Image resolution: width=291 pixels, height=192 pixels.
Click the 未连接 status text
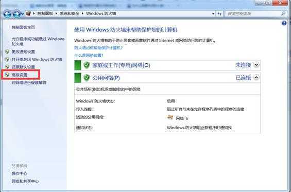coord(243,65)
